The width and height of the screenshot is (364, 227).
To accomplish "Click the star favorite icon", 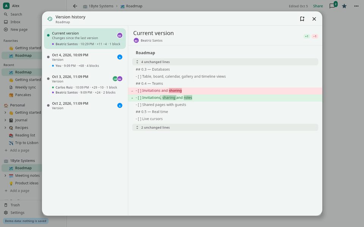I will [x=344, y=6].
